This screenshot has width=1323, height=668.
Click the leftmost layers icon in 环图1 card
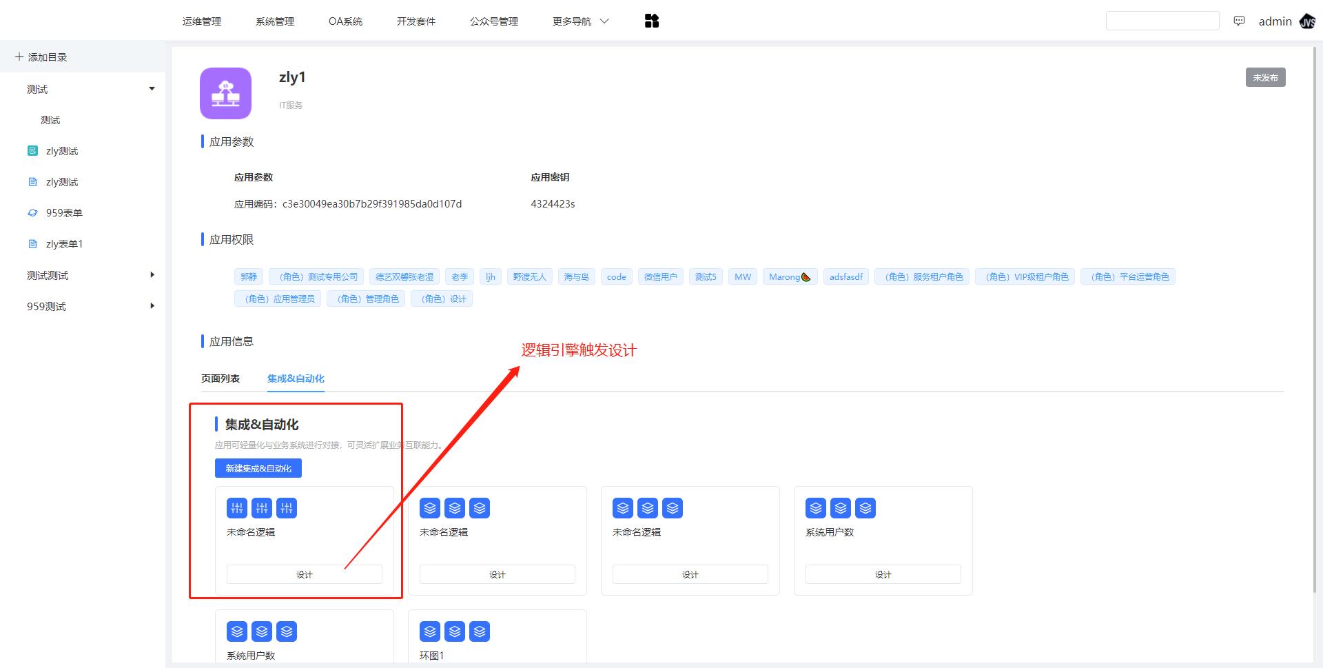pos(430,631)
